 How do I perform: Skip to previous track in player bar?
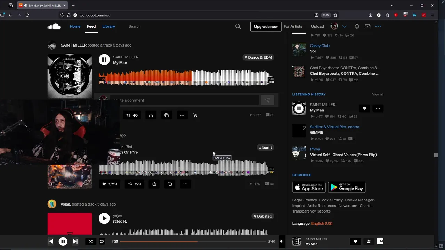coord(51,241)
